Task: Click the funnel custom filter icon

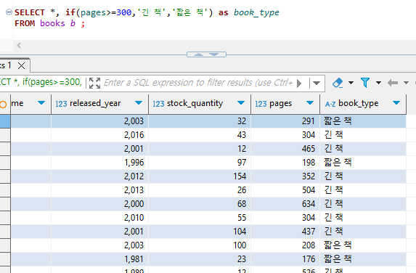Action: [x=365, y=83]
